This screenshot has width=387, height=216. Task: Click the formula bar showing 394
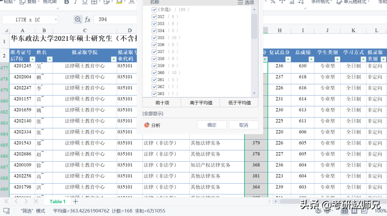115,19
